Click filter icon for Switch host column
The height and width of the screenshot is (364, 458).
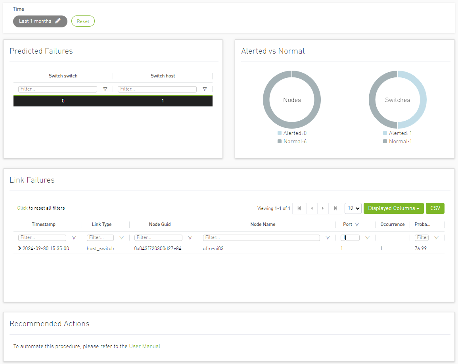pos(205,89)
